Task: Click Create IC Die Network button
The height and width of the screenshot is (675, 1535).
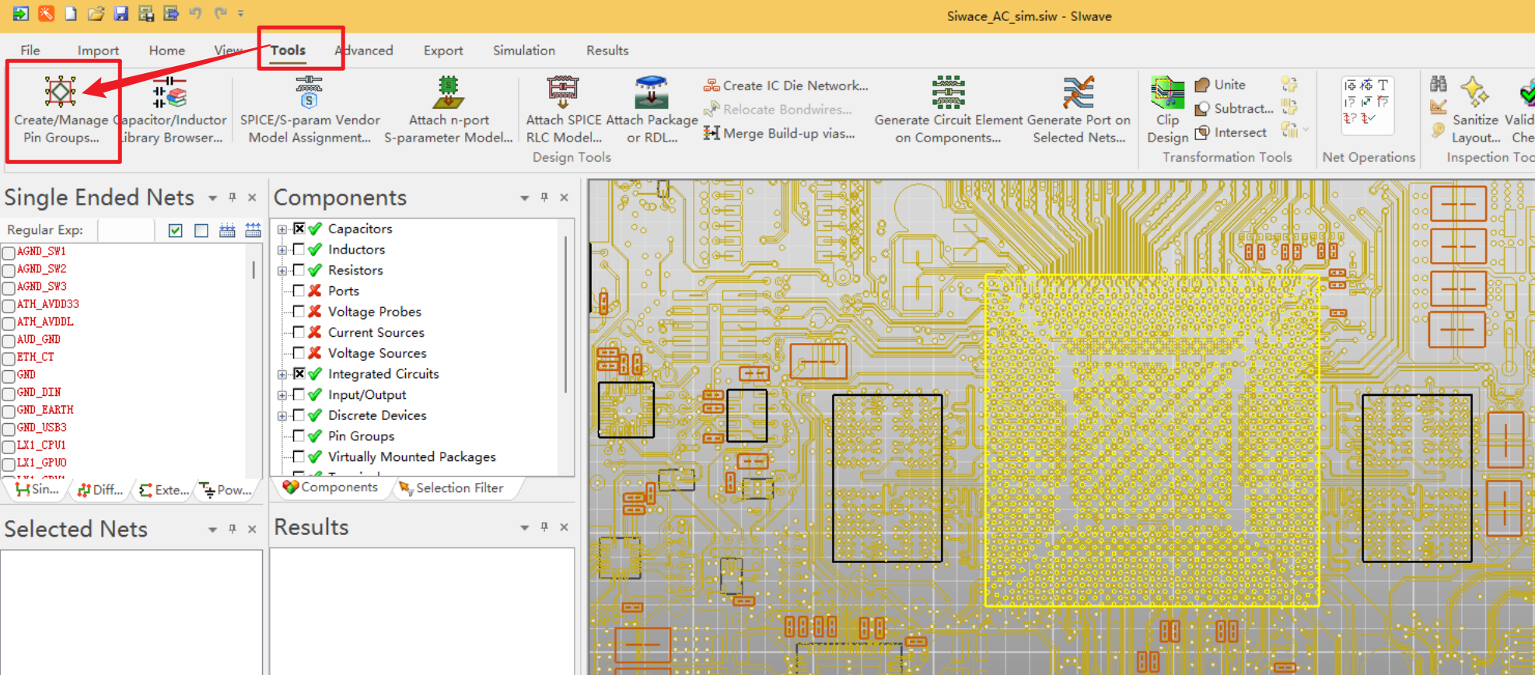Action: tap(786, 86)
